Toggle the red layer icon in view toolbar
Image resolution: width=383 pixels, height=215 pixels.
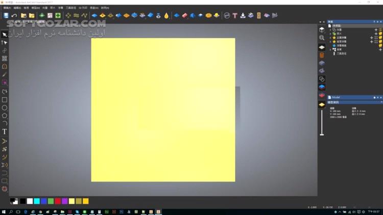(x=322, y=95)
